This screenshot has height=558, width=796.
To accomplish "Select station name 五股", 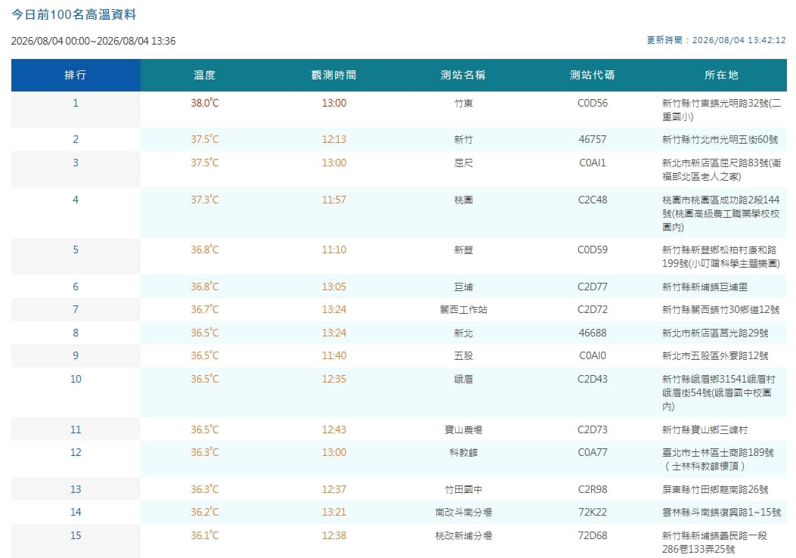I will tap(463, 356).
